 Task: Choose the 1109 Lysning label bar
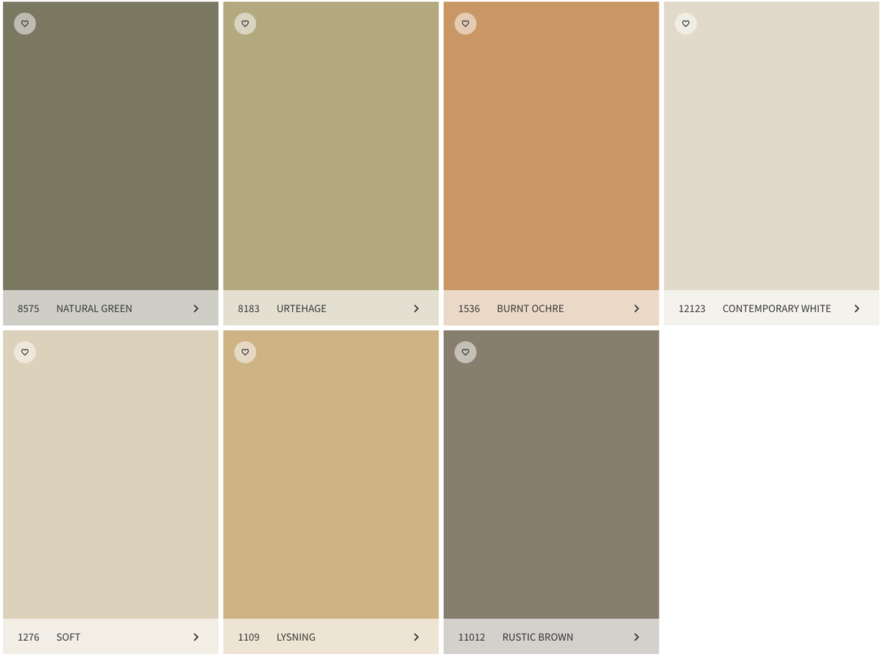point(331,637)
